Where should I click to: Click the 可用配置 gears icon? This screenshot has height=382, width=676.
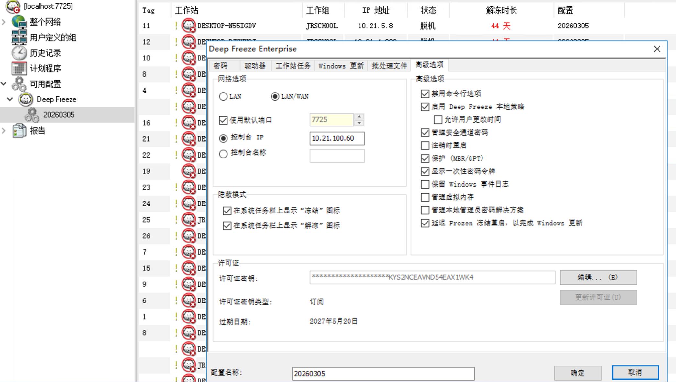tap(19, 84)
